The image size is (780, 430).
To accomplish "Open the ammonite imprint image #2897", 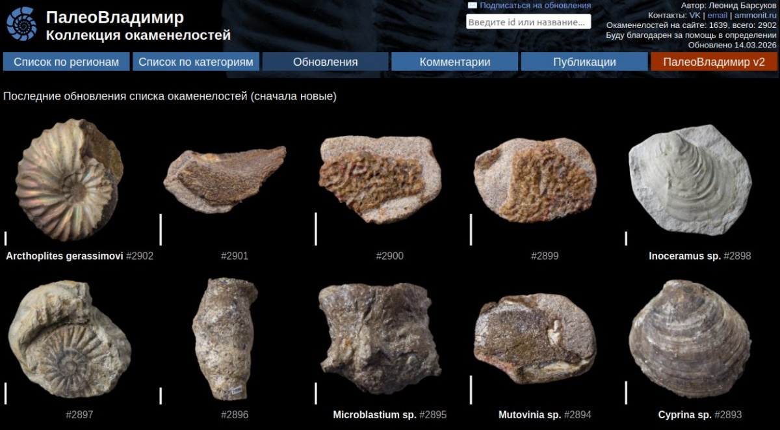I will pos(69,338).
